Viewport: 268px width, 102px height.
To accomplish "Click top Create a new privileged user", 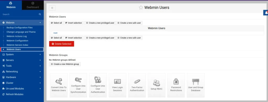I will point(100,23).
